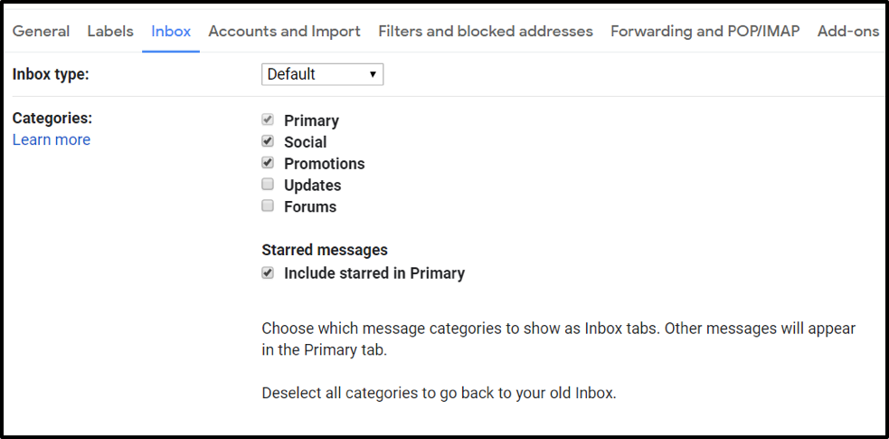Switch to the Labels tab
889x439 pixels.
[110, 31]
